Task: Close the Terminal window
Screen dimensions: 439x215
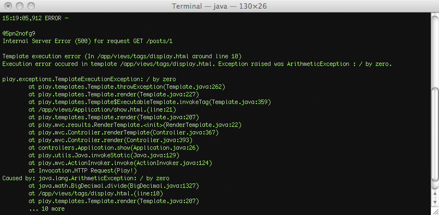Action: [9, 6]
